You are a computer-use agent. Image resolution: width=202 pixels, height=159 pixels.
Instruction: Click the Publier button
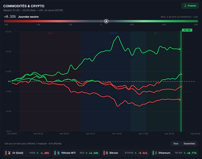[x=190, y=6]
